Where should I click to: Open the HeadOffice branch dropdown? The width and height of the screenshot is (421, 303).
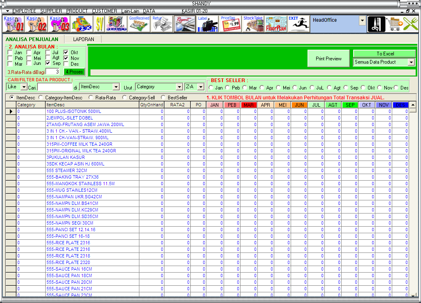[x=363, y=21]
